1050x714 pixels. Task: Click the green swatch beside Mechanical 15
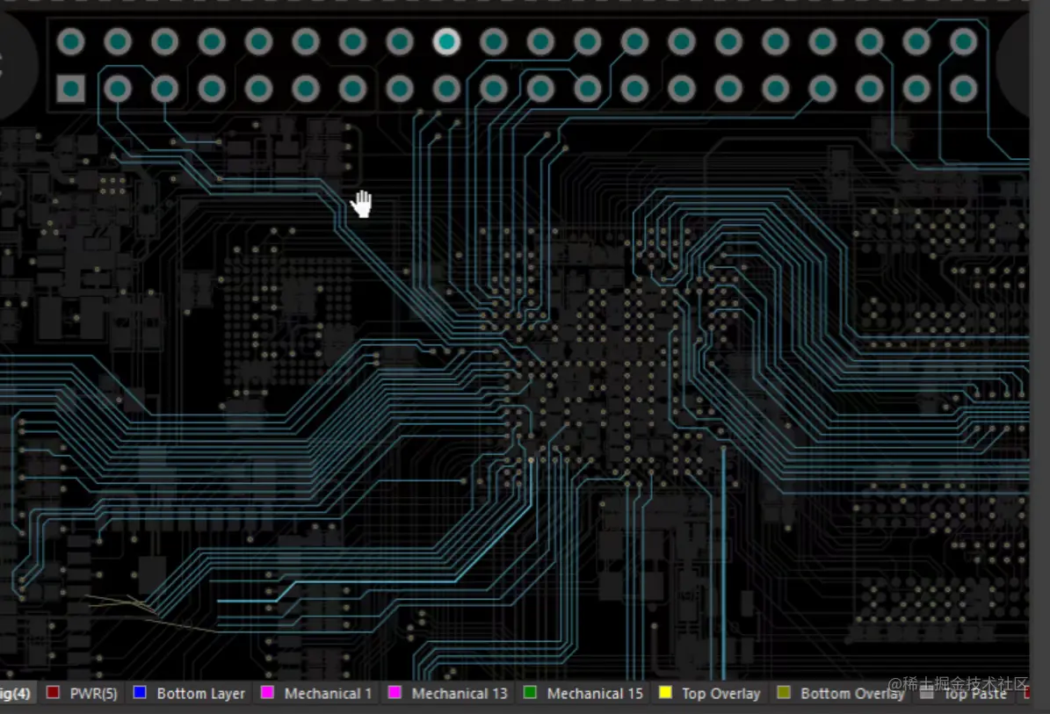pyautogui.click(x=530, y=693)
